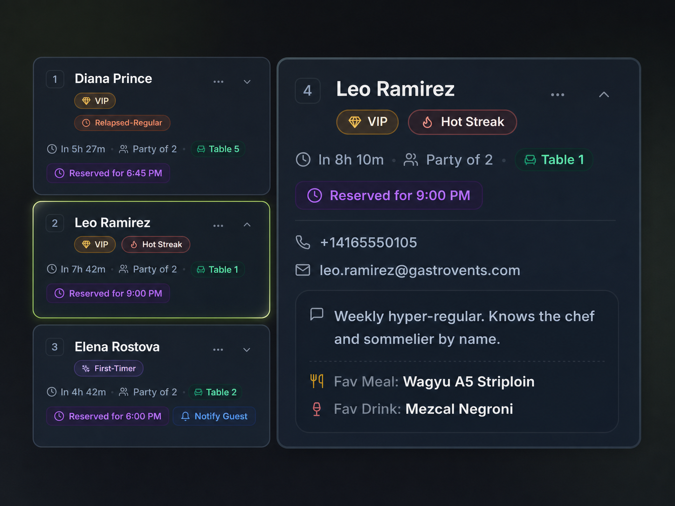Expand Diana Prince's reservation card
Viewport: 675px width, 506px height.
[247, 82]
